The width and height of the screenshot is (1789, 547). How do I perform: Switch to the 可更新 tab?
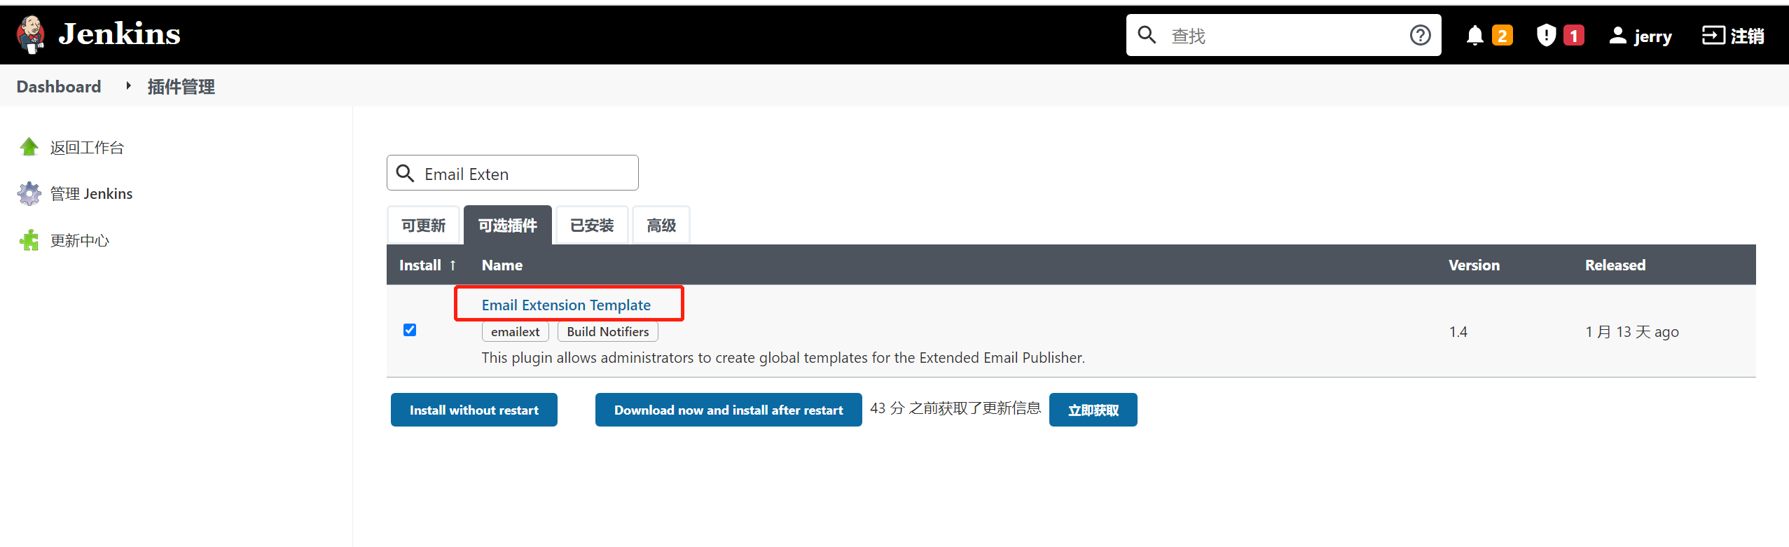(x=423, y=226)
